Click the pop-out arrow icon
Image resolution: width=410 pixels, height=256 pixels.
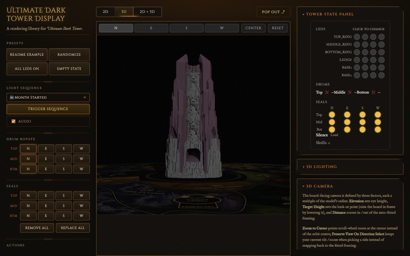[283, 12]
